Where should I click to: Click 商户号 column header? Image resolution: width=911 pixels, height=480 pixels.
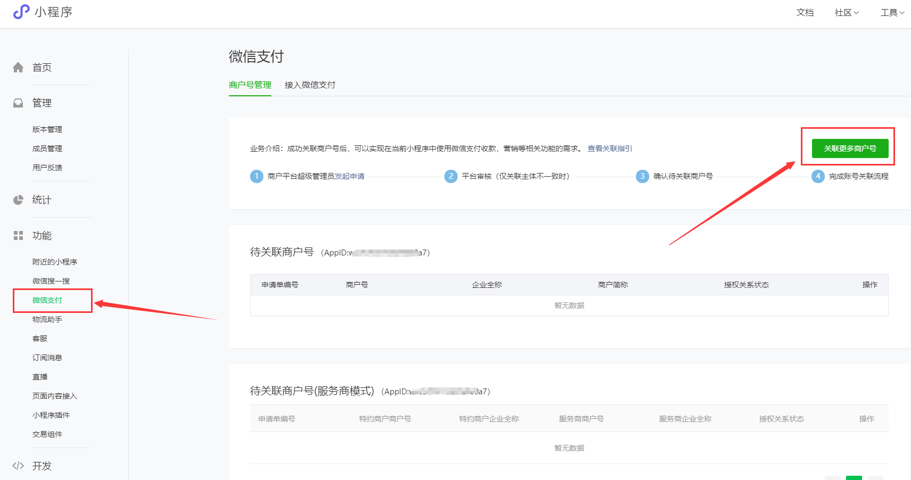pos(357,285)
